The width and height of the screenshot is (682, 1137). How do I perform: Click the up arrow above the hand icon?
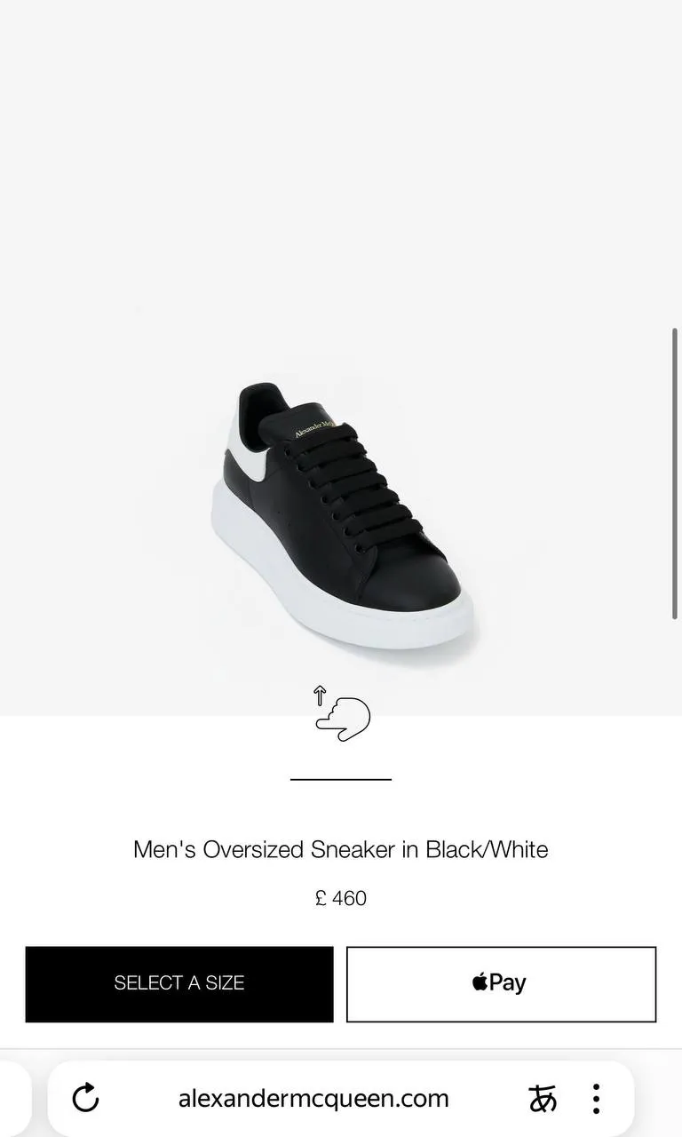click(320, 696)
